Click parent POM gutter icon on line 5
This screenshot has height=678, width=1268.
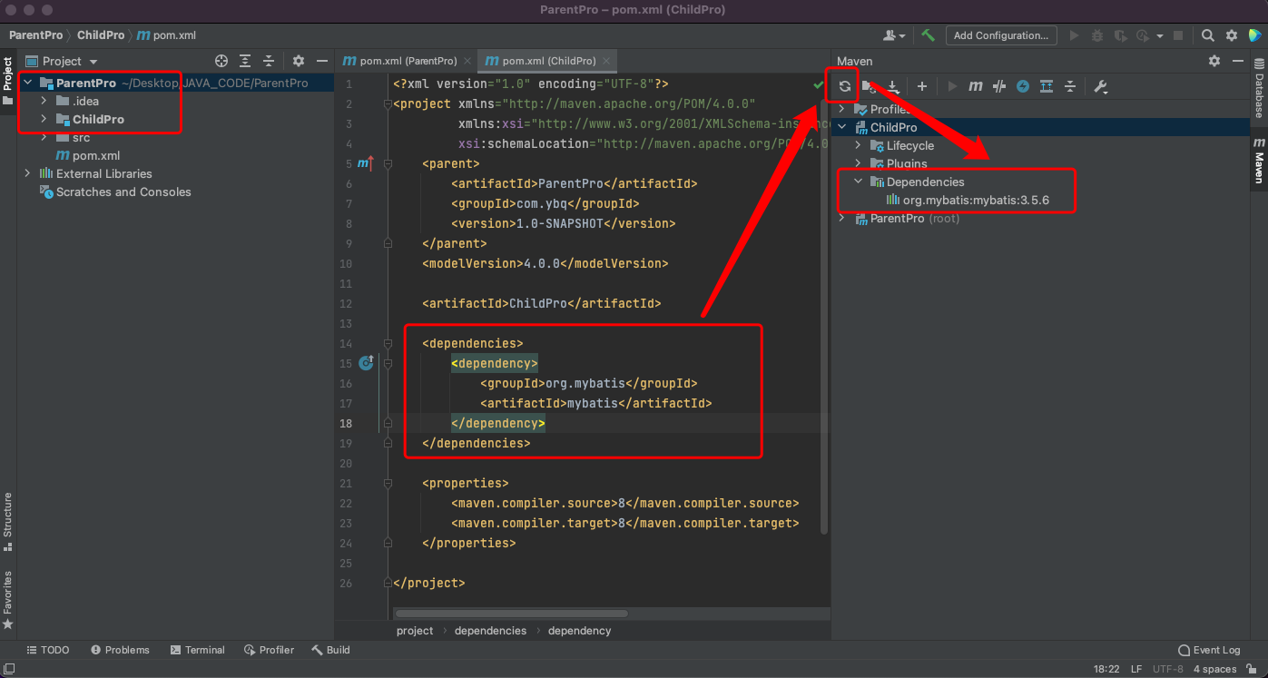[x=366, y=163]
